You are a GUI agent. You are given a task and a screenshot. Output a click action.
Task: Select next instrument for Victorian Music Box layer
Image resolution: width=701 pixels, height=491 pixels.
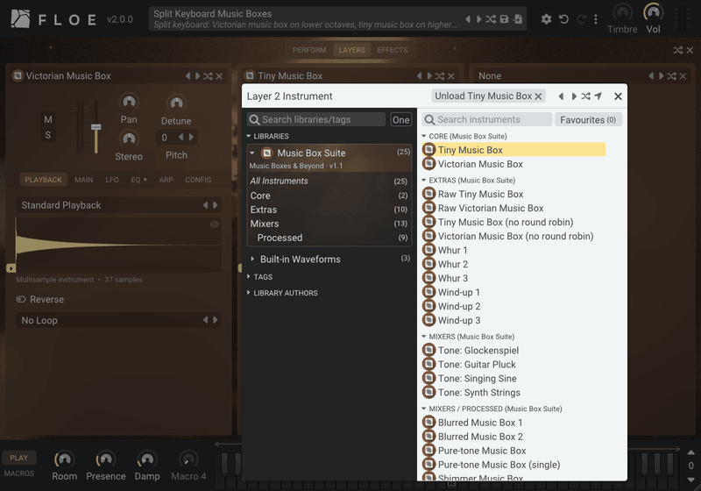tap(198, 76)
